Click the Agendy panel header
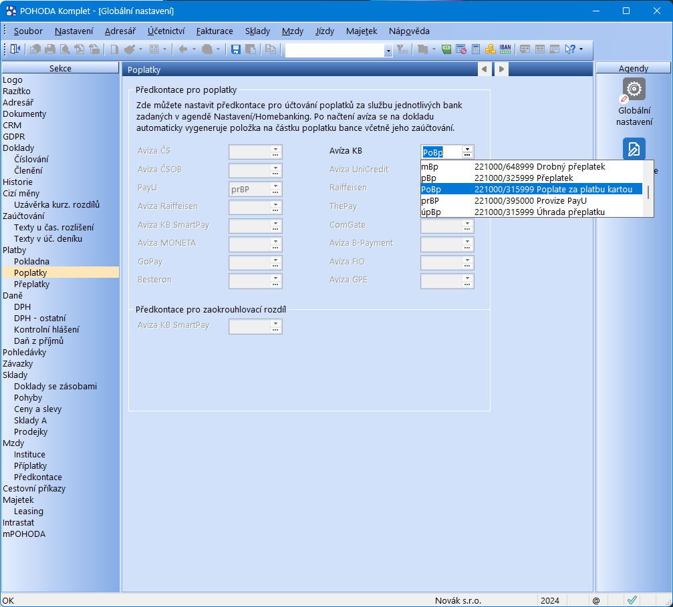The image size is (673, 607). tap(633, 68)
